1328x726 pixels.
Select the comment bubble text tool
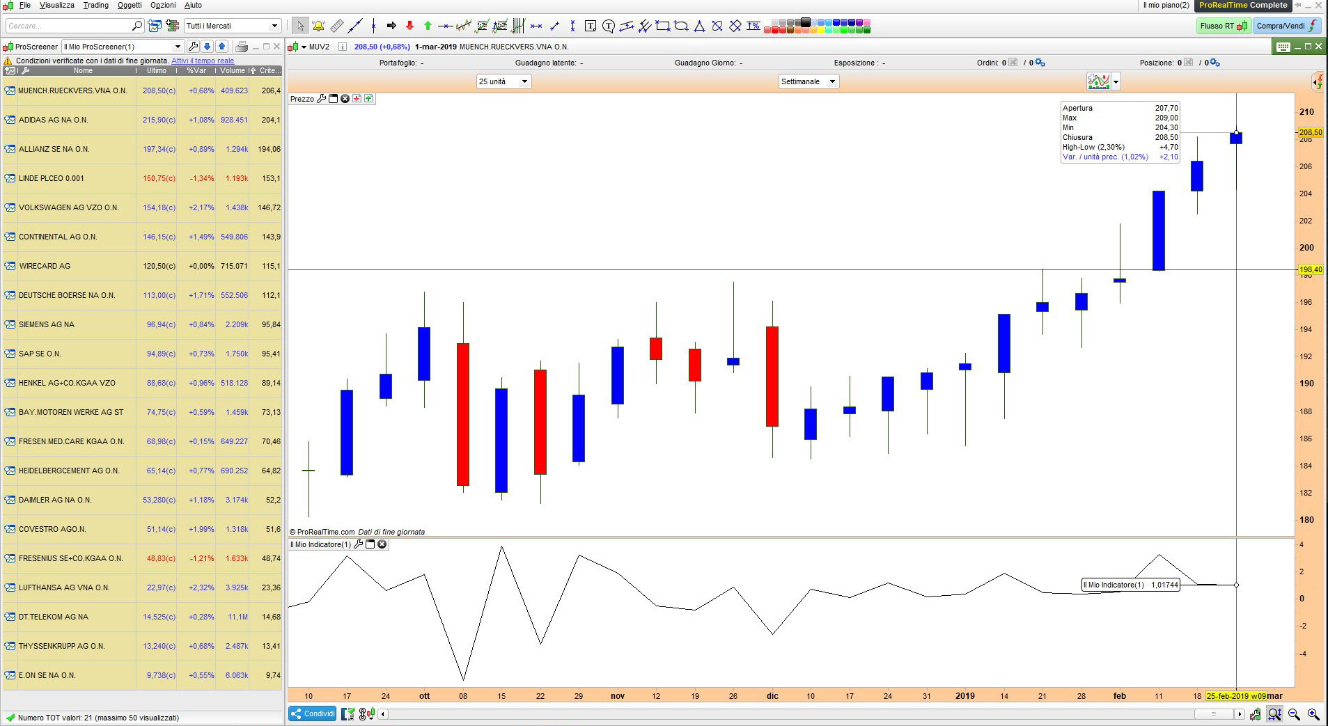pos(609,26)
